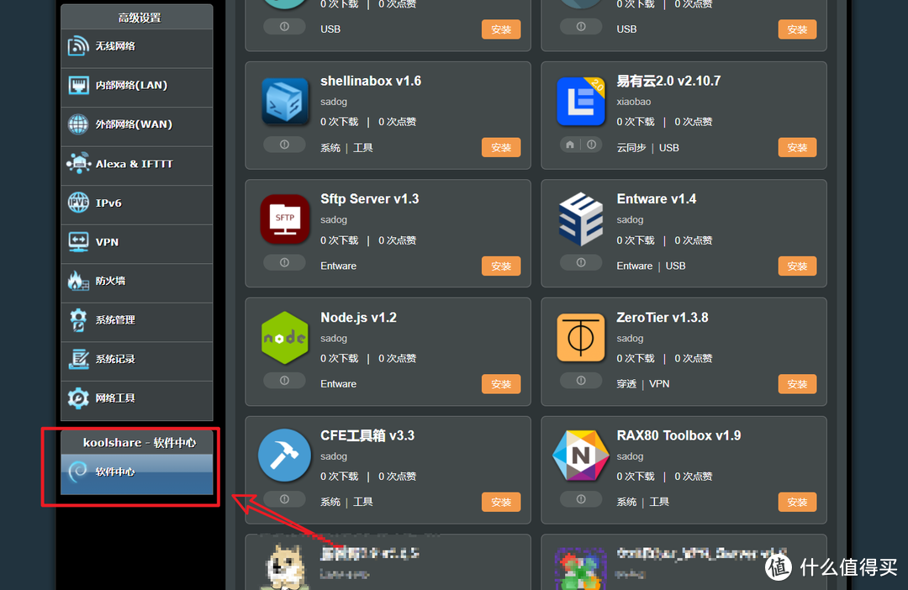908x590 pixels.
Task: Select the WAN globe icon
Action: coord(78,124)
